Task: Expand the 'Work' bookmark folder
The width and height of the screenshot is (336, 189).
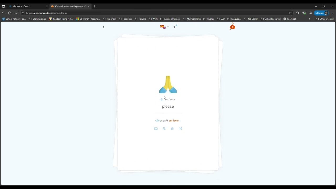Action: point(153,19)
